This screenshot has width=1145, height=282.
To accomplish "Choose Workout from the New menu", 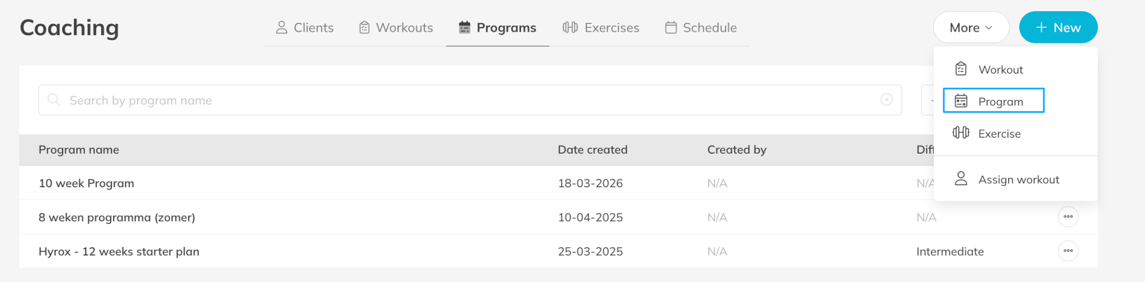I will click(1000, 70).
